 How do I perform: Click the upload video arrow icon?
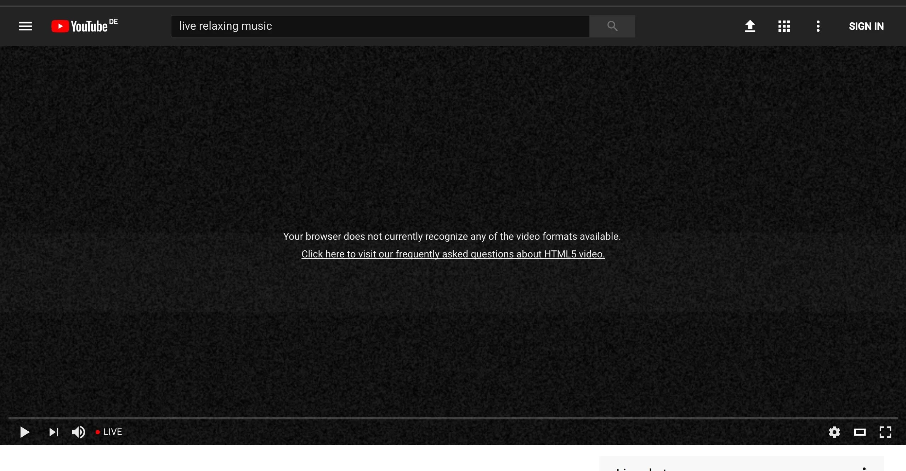pos(750,26)
